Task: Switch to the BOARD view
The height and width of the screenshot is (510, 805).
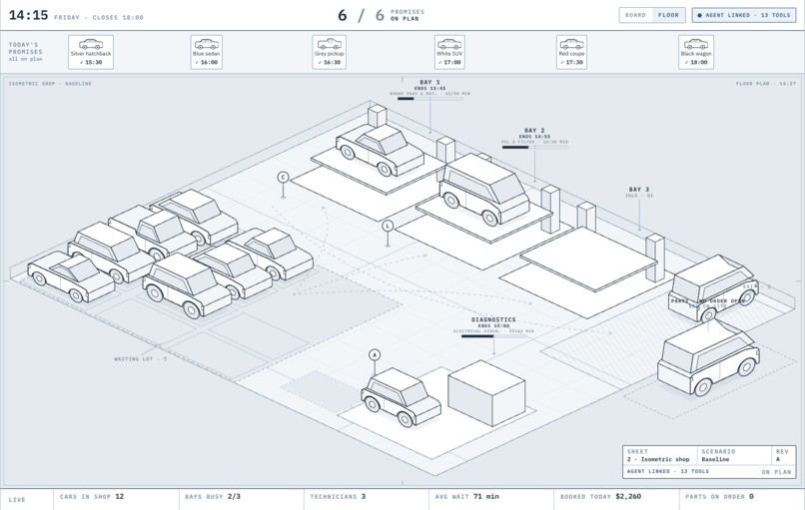Action: point(635,15)
